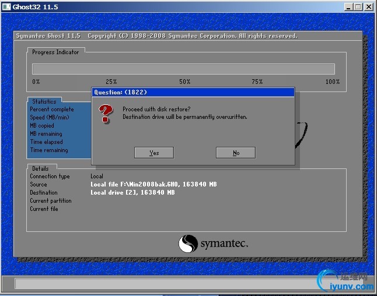Viewport: 377px width, 296px height.
Task: Maximize the Ghost32 window
Action: 358,7
